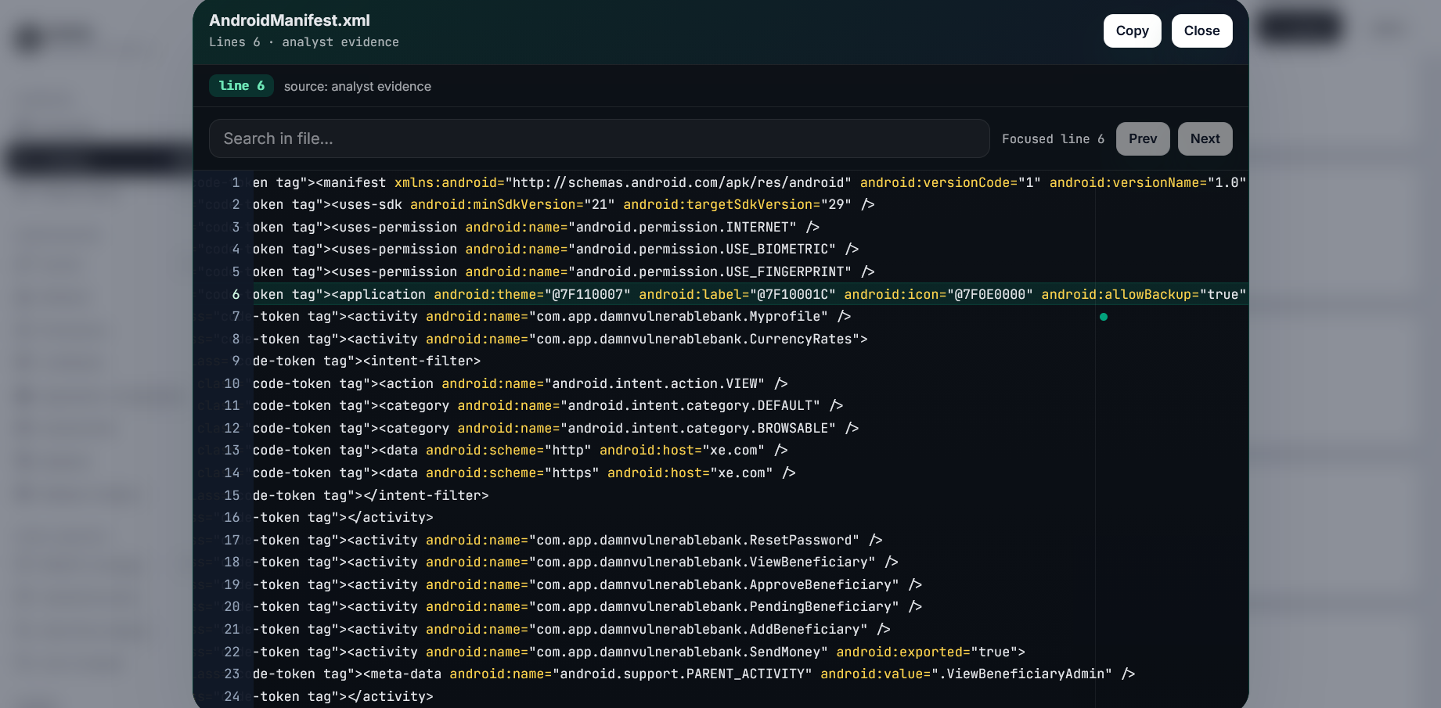This screenshot has width=1441, height=708.
Task: Jump to next match with Next
Action: coord(1205,138)
